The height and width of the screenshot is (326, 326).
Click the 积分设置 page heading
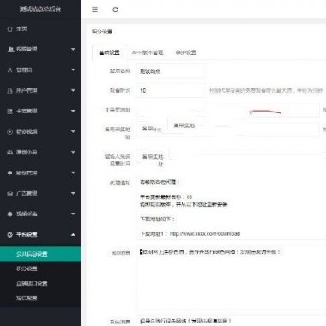[102, 32]
